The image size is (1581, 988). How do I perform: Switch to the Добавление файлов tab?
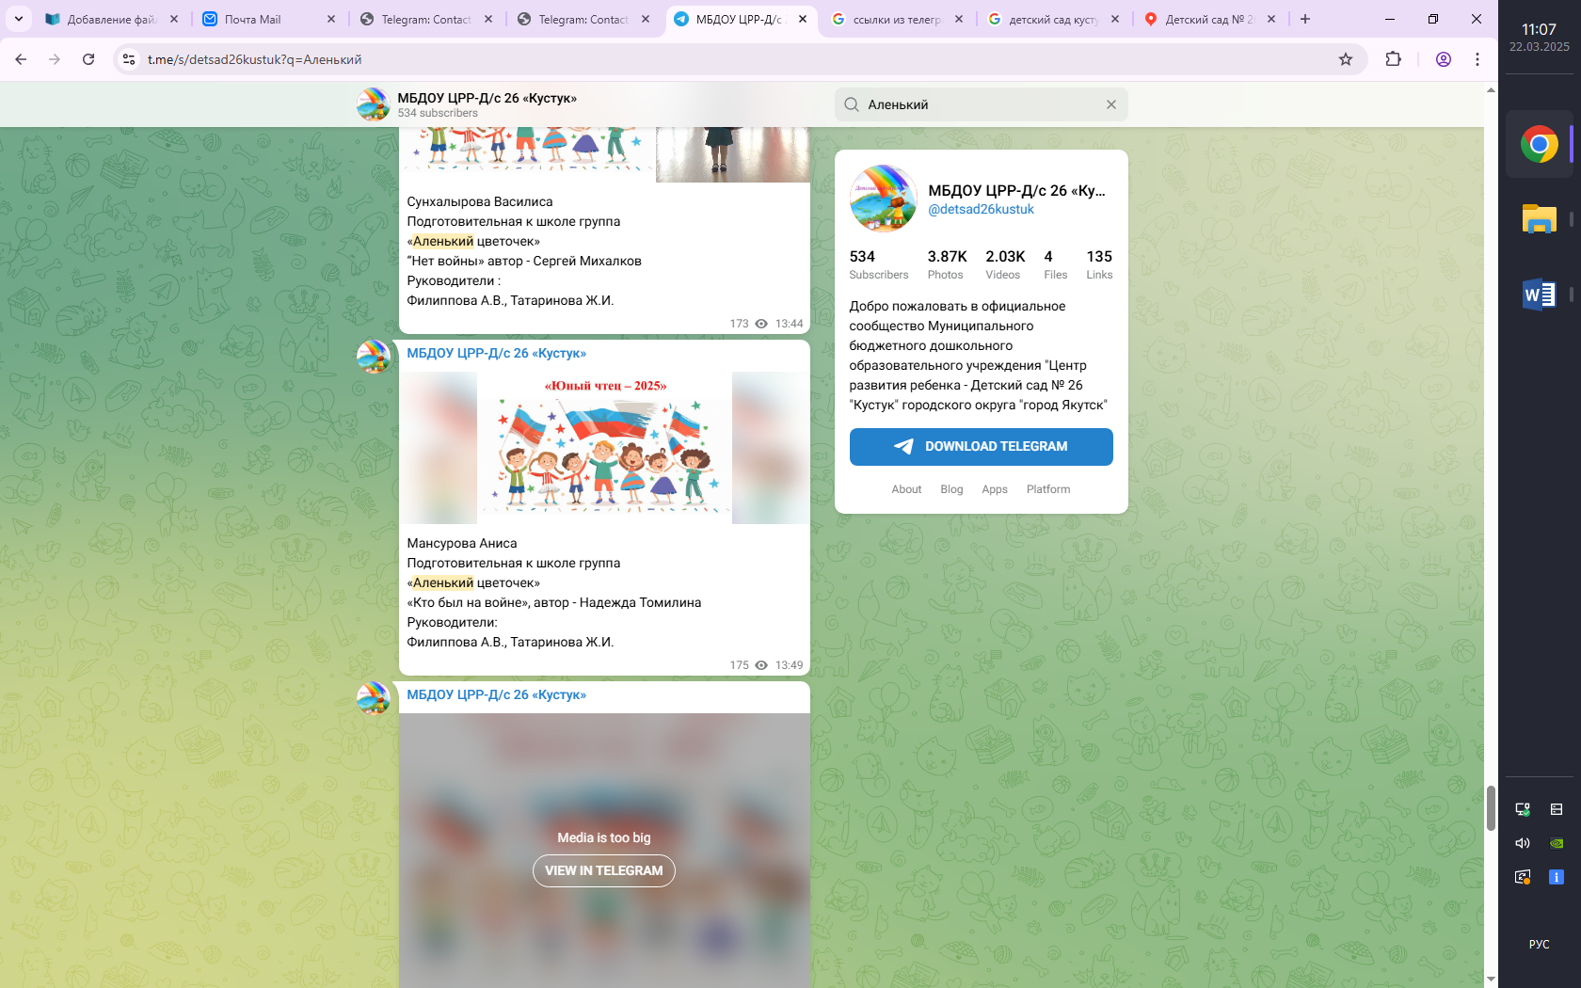[112, 19]
